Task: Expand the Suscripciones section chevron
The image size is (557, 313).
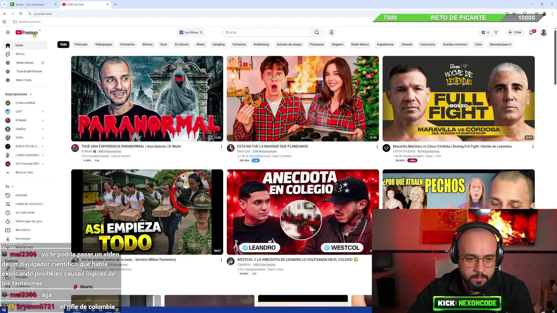Action: pos(30,94)
